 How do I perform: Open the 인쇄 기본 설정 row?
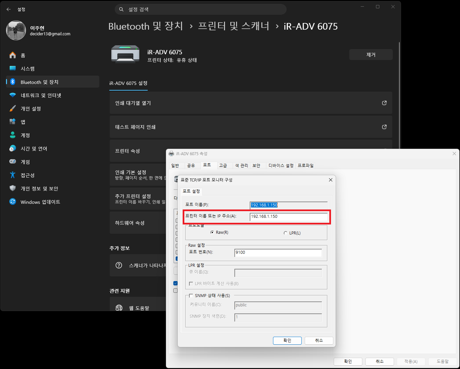pos(138,175)
